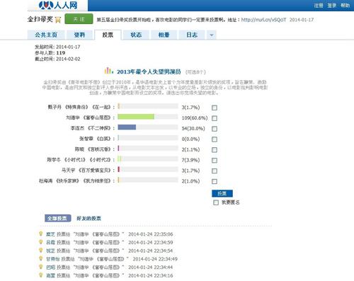Show the 全部投票 list tab

[57, 218]
